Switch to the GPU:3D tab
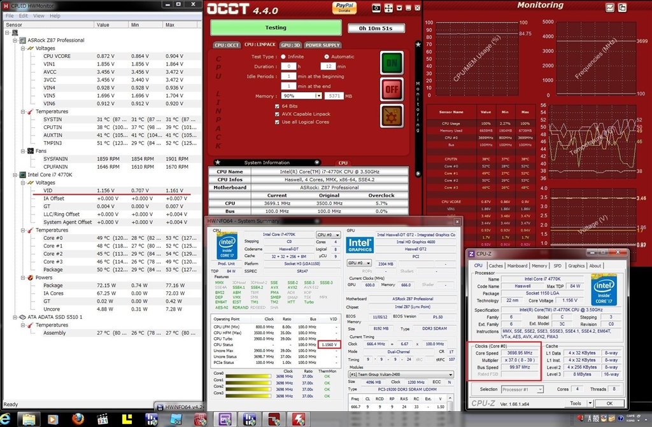Viewport: 652px width, 427px height. pos(290,45)
